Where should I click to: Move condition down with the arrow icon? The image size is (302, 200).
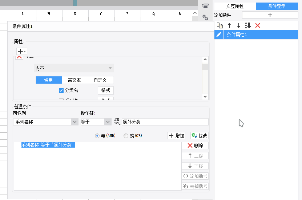pos(239,25)
